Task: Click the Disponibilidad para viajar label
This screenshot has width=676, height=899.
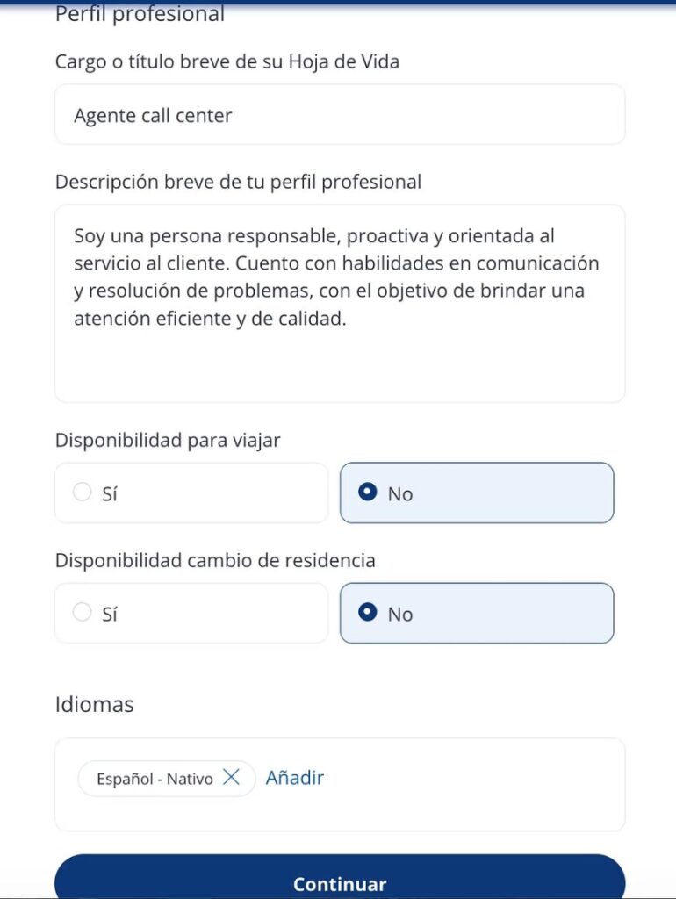Action: point(168,440)
